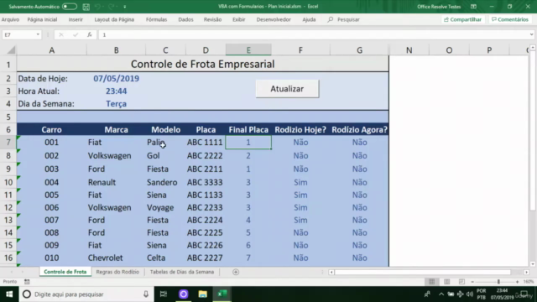The width and height of the screenshot is (537, 302).
Task: Switch to the Regras do Rodízio sheet
Action: tap(117, 272)
